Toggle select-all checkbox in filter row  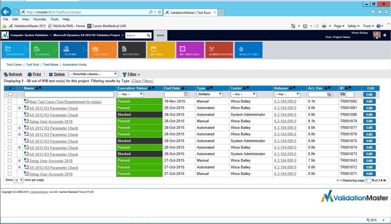click(10, 94)
